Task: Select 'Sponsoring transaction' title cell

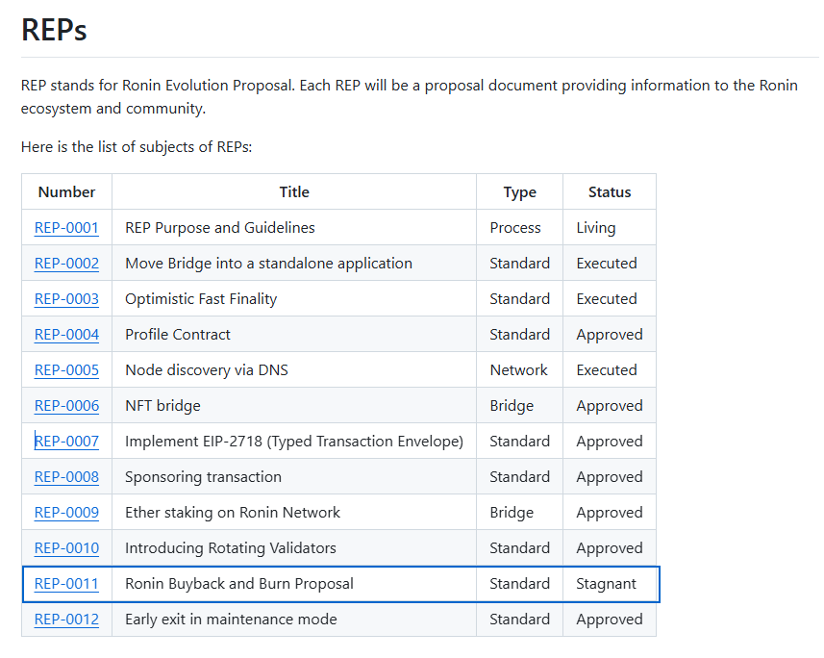Action: coord(294,477)
